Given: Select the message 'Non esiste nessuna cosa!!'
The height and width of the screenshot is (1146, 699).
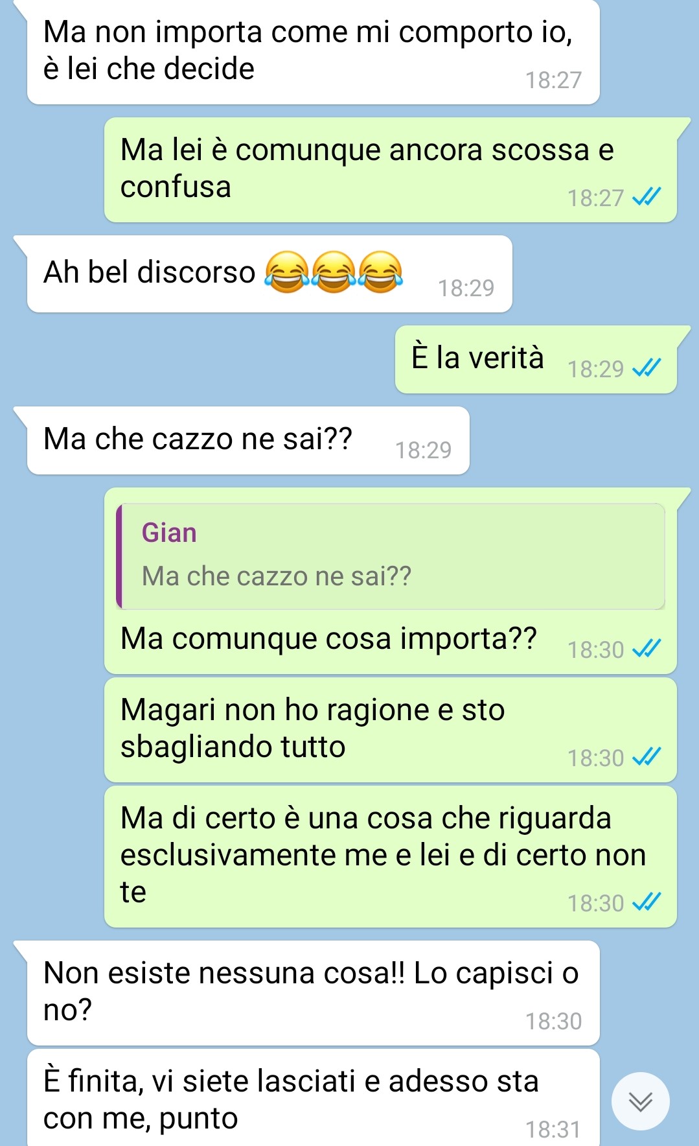Looking at the screenshot, I should [314, 993].
